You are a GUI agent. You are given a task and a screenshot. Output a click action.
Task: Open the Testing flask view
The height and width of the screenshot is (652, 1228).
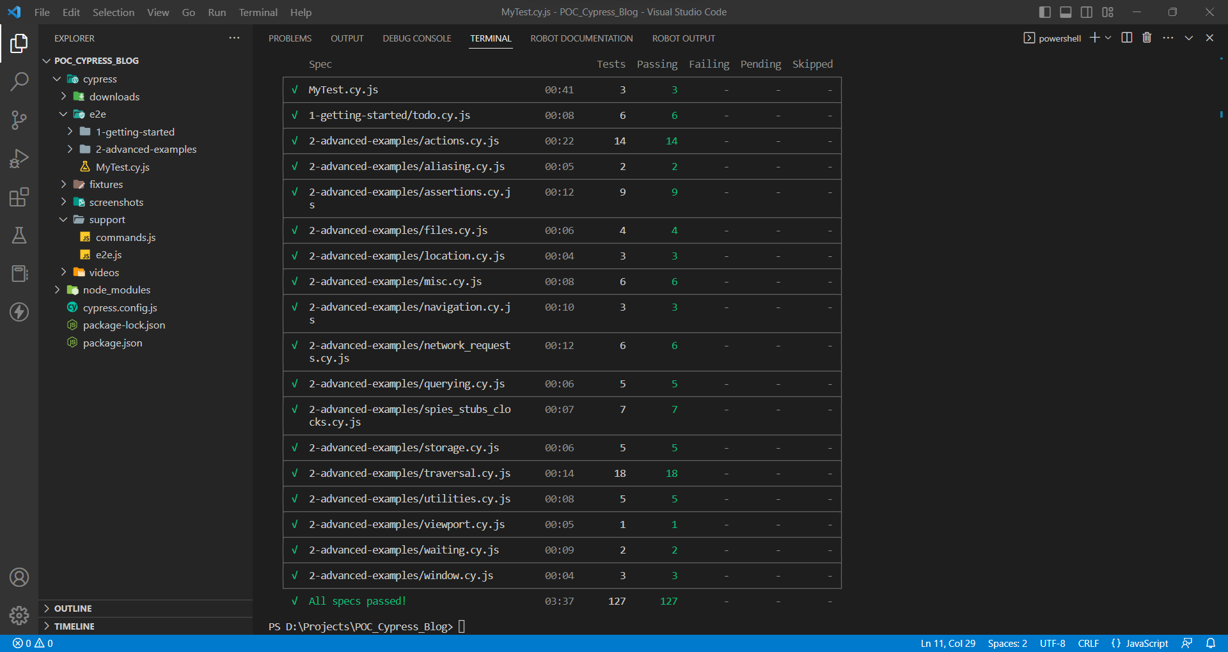coord(19,235)
